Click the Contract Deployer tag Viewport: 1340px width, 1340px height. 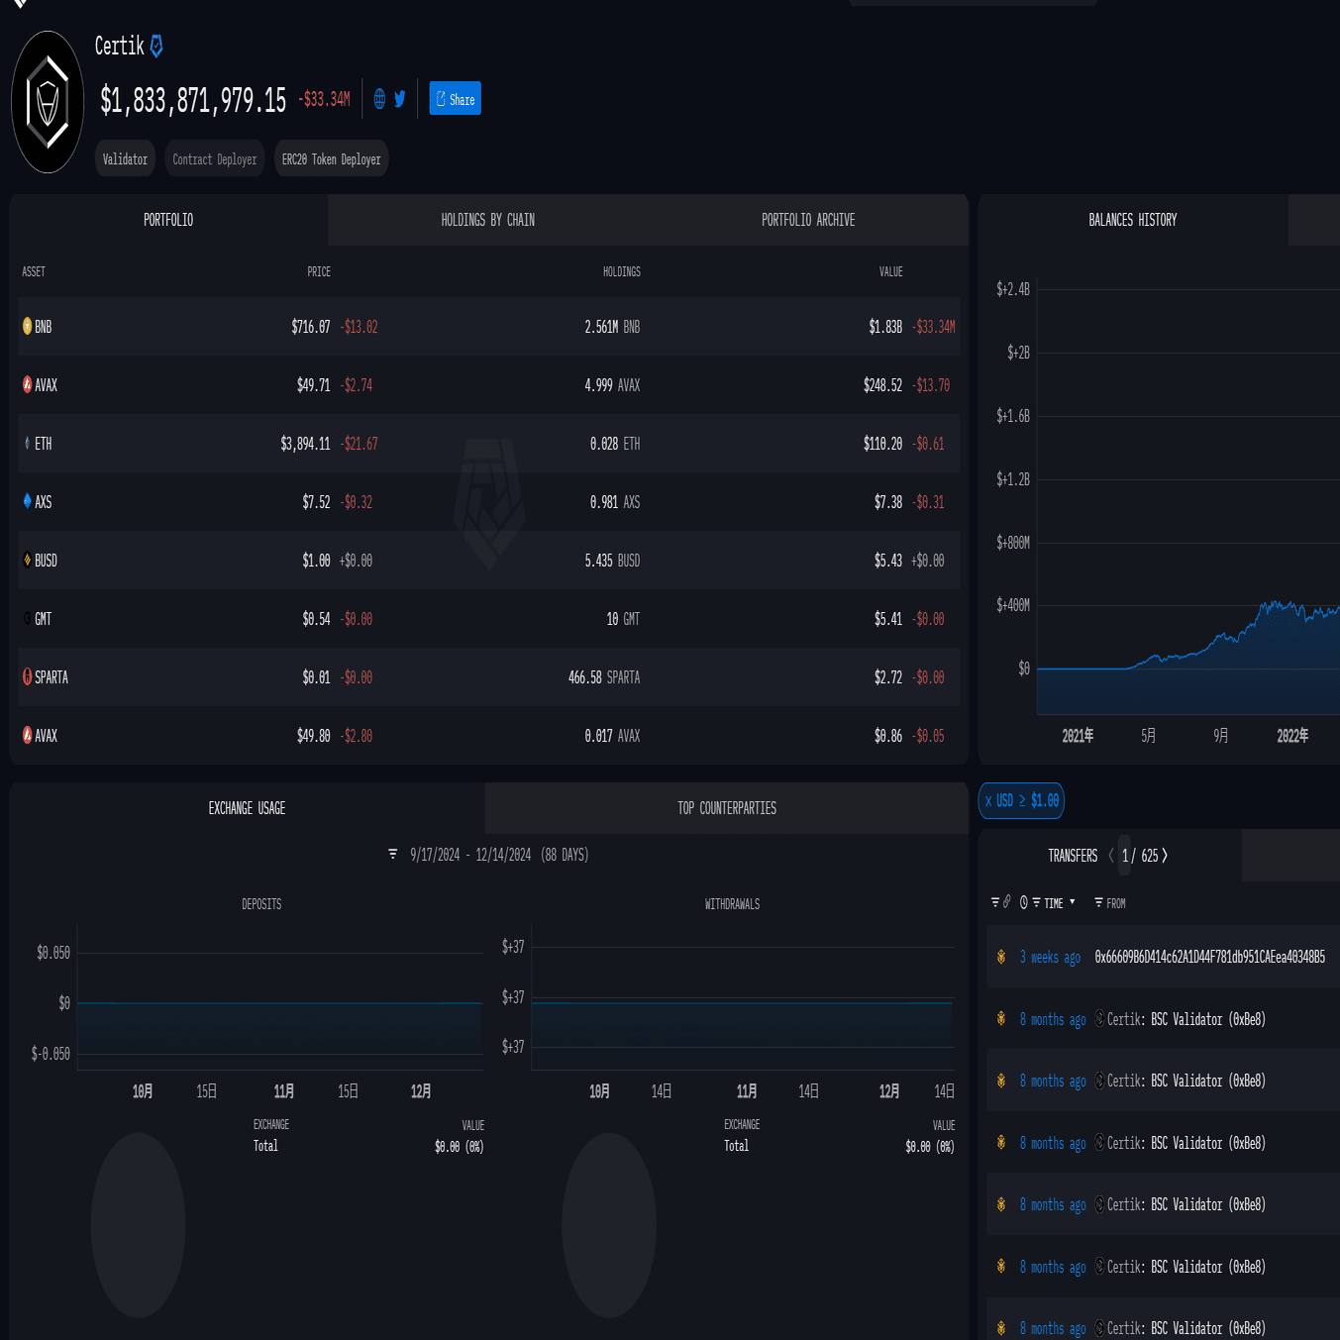214,158
